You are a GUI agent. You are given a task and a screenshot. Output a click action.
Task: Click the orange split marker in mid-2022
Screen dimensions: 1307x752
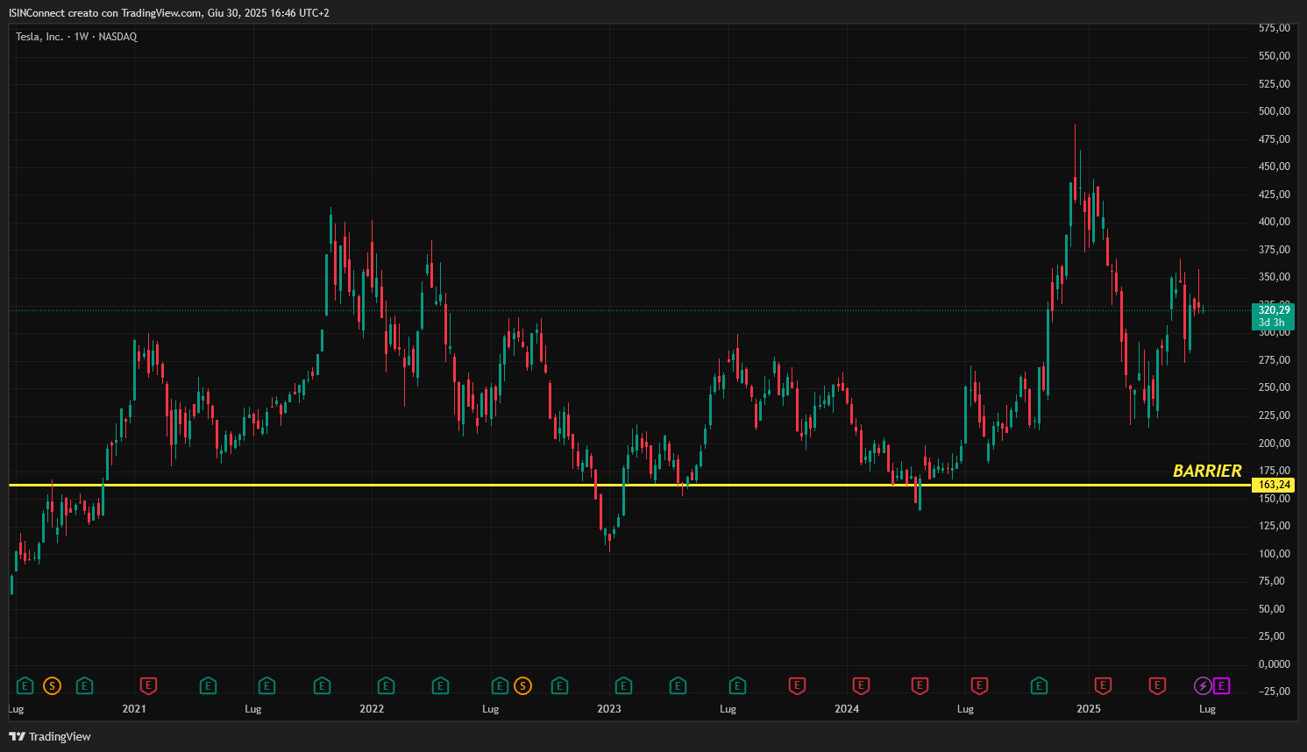tap(523, 685)
